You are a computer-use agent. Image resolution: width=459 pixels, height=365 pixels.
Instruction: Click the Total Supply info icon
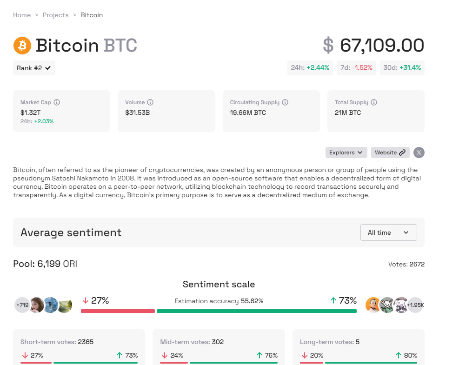coord(374,102)
